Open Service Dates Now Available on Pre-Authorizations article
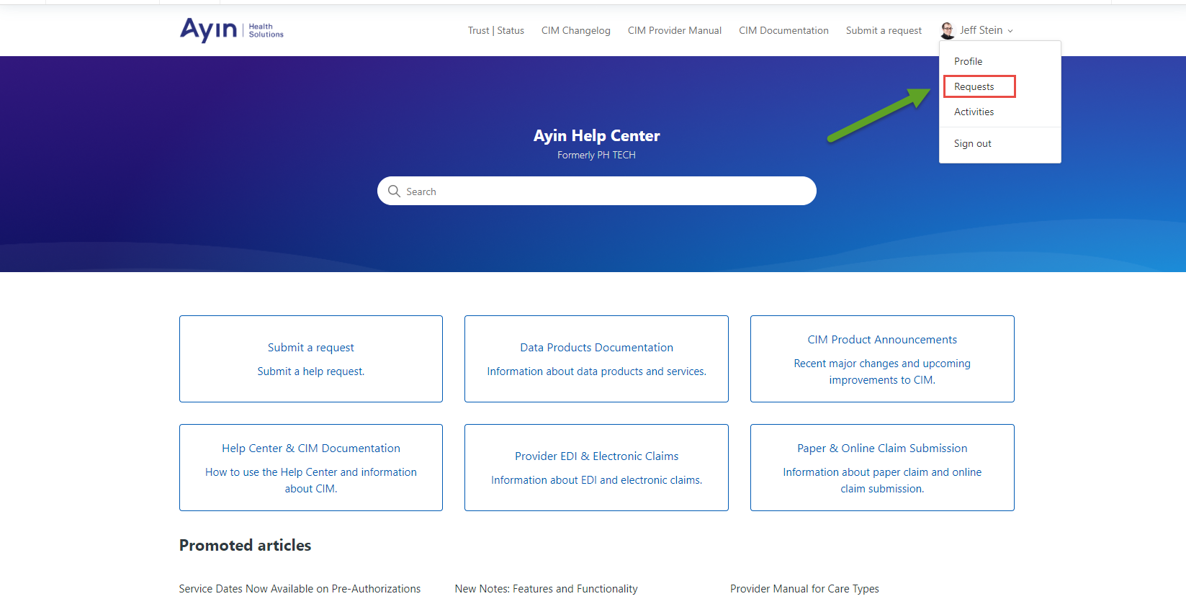The height and width of the screenshot is (604, 1186). [x=300, y=588]
